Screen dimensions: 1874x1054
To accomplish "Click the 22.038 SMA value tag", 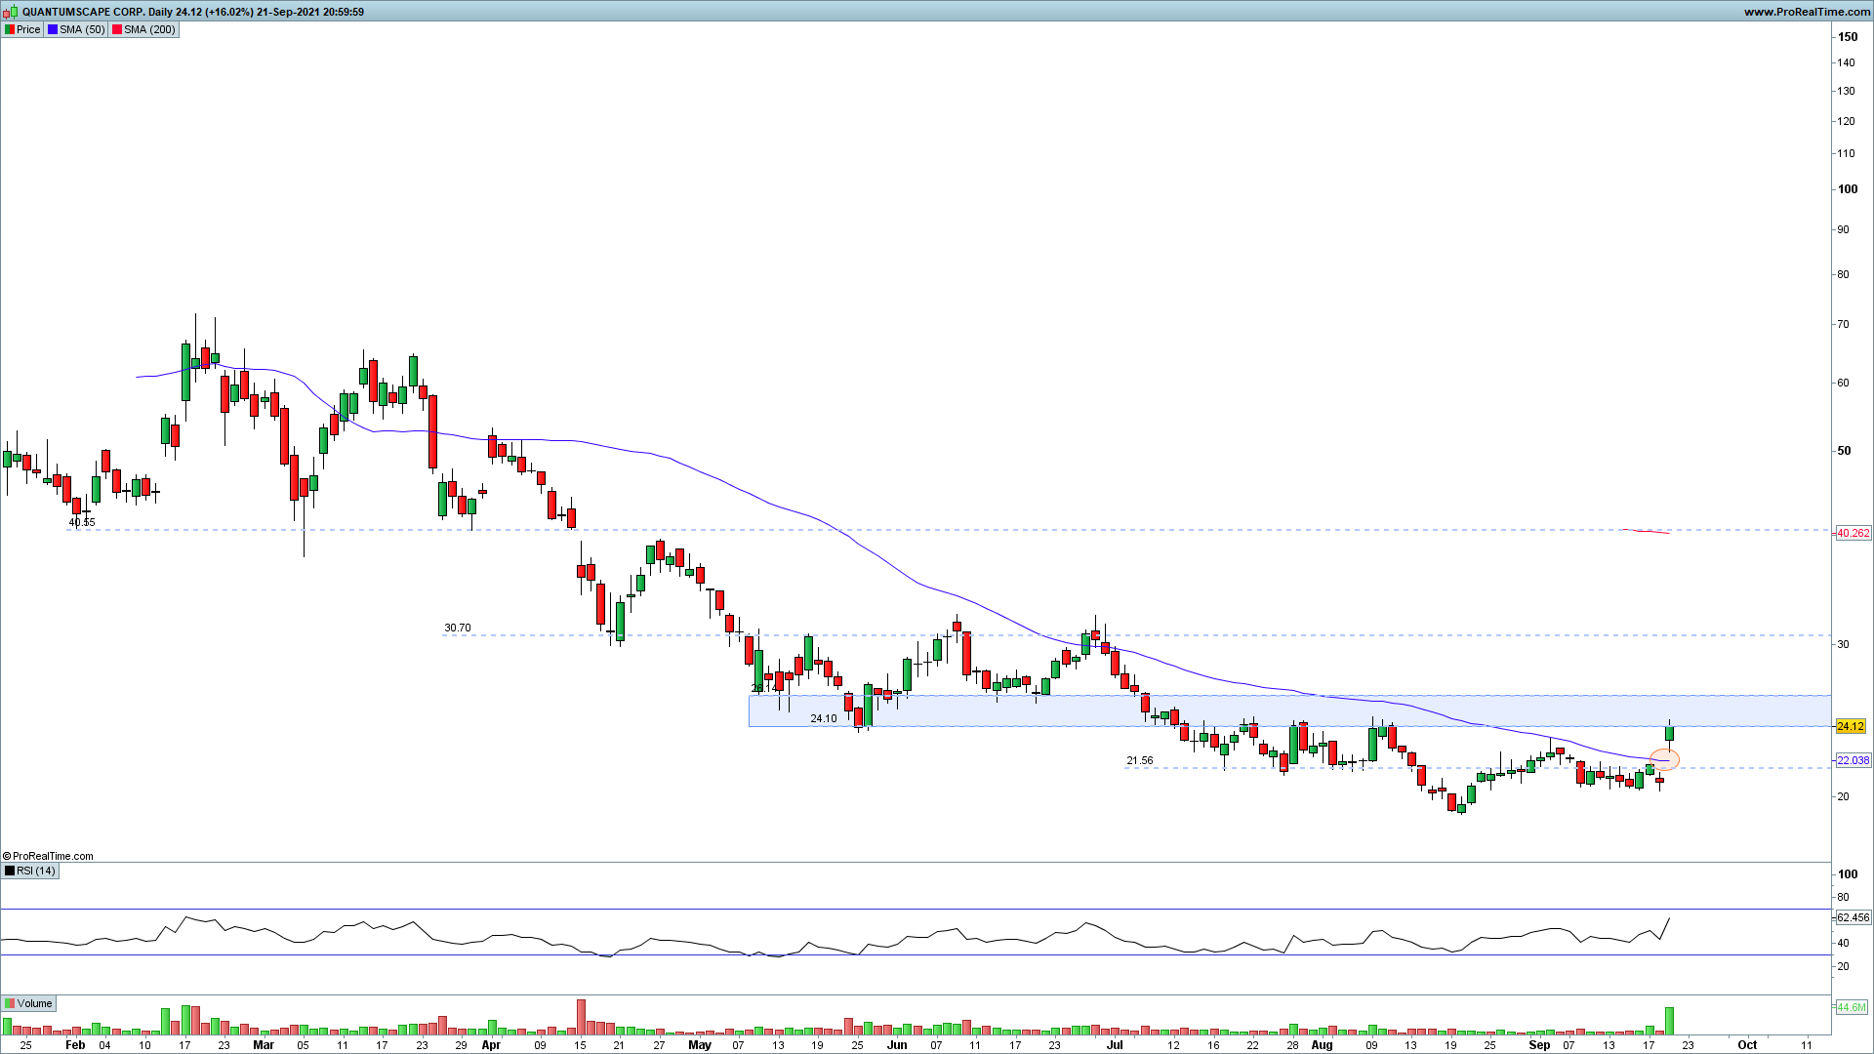I will pos(1853,760).
